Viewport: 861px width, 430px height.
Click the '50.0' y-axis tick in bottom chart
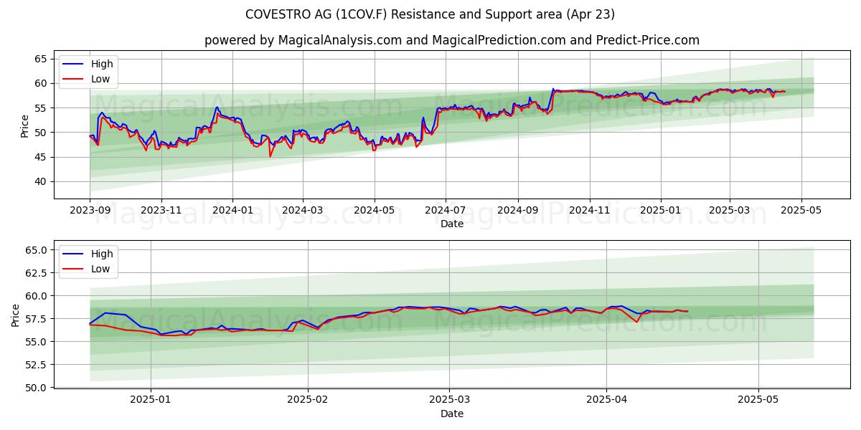click(37, 388)
